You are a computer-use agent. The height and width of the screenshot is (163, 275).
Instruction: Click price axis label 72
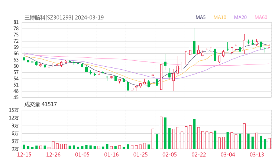16,41
